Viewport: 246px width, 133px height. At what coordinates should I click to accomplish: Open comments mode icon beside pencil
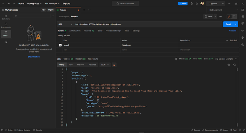234,17
